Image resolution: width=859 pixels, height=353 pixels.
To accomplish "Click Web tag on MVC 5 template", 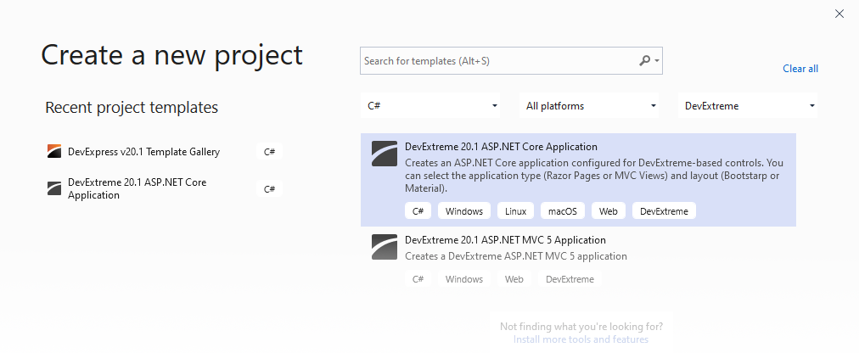I will coord(514,279).
